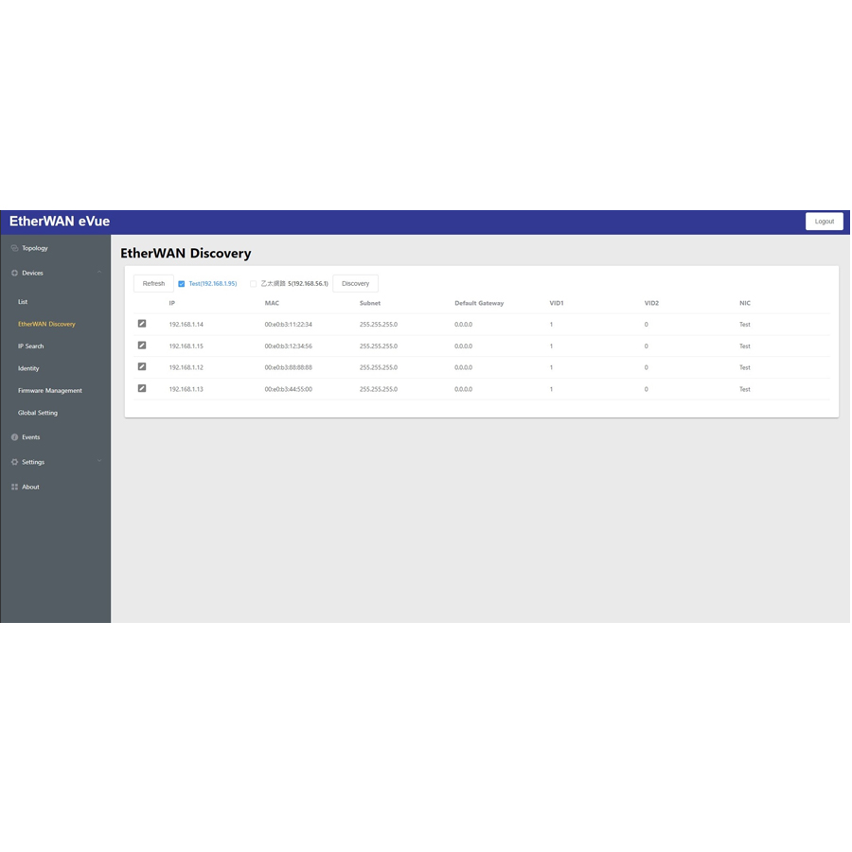Click the Settings gear icon
Screen dimensions: 852x852
[x=14, y=462]
